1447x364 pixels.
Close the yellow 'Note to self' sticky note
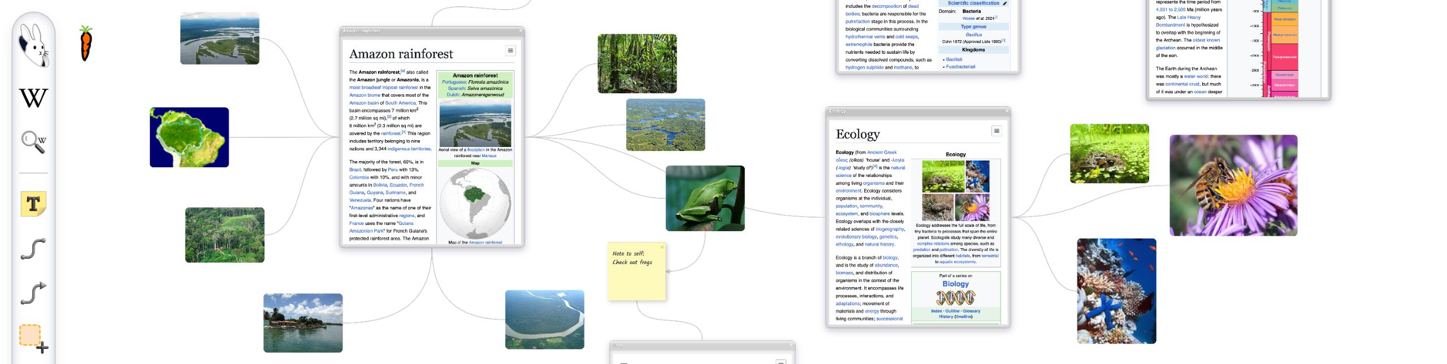pyautogui.click(x=662, y=247)
